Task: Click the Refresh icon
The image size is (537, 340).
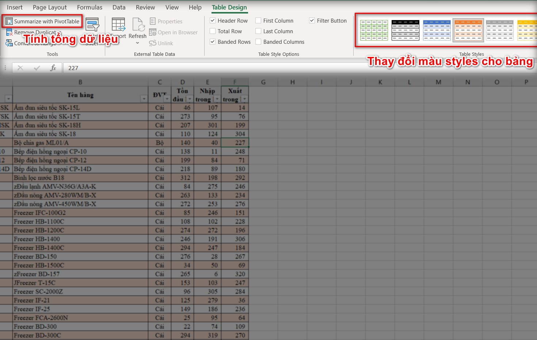Action: [x=138, y=25]
